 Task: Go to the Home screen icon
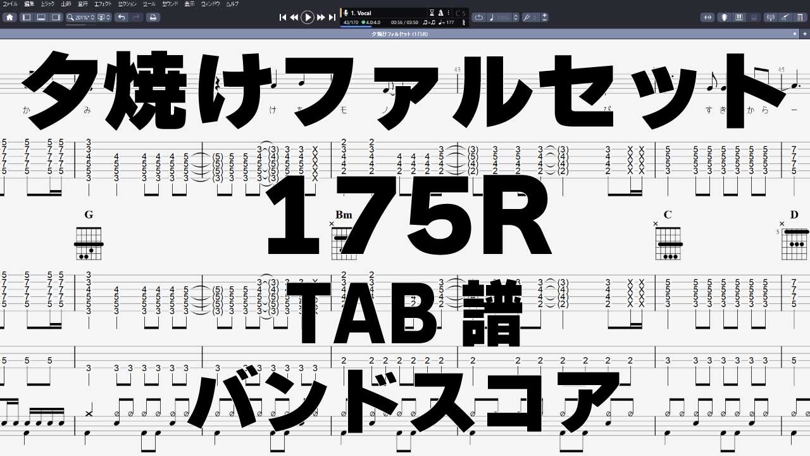tap(9, 17)
